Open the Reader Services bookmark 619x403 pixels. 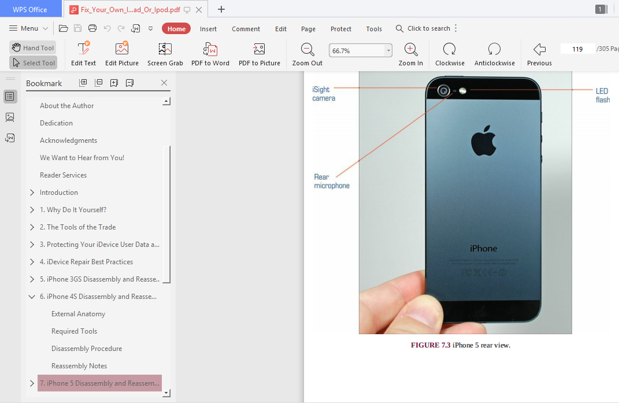(x=63, y=175)
